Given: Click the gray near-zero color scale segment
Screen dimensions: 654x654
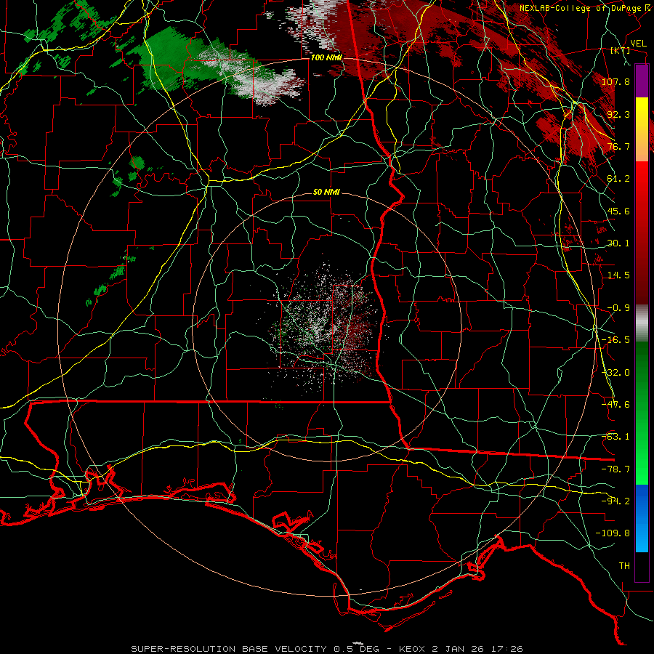Looking at the screenshot, I should click(642, 323).
